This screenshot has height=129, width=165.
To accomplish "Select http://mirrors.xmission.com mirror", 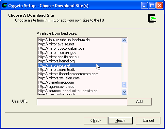I will click(x=79, y=78).
